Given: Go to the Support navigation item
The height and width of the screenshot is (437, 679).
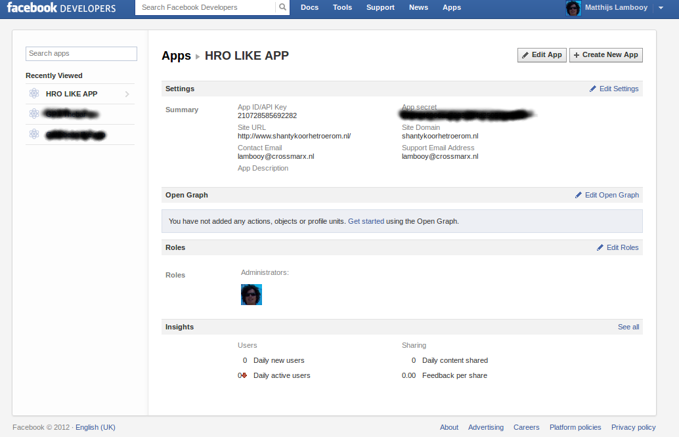Looking at the screenshot, I should pos(380,8).
